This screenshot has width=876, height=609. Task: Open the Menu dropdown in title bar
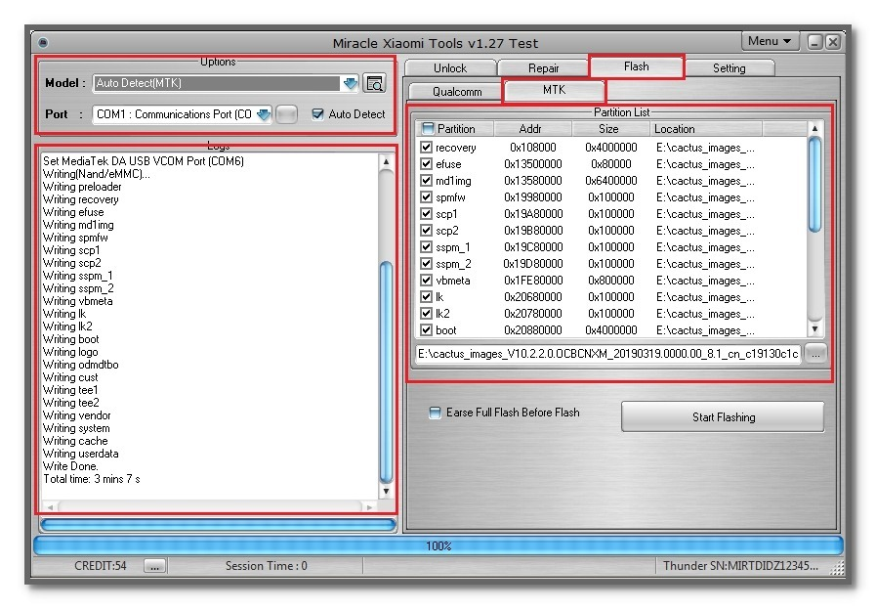[x=770, y=41]
